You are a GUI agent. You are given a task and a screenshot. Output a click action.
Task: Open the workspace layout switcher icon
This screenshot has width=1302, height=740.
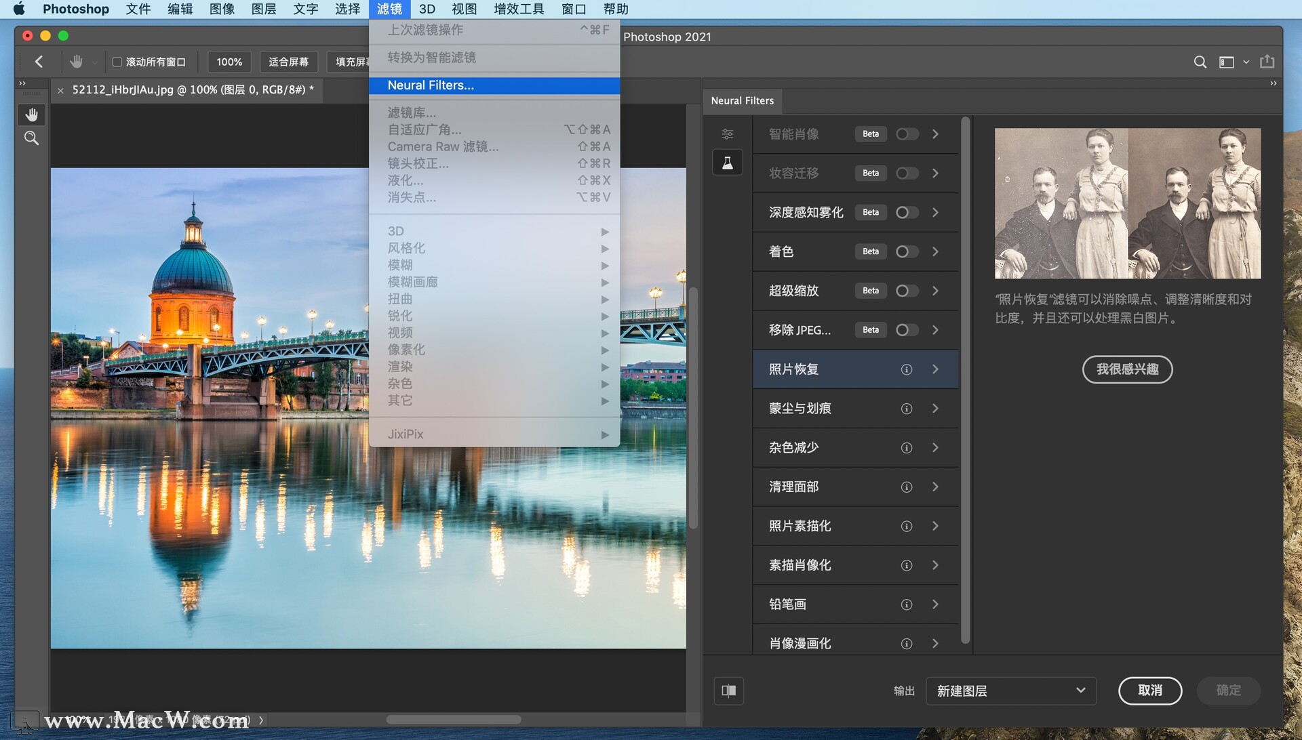coord(1226,62)
